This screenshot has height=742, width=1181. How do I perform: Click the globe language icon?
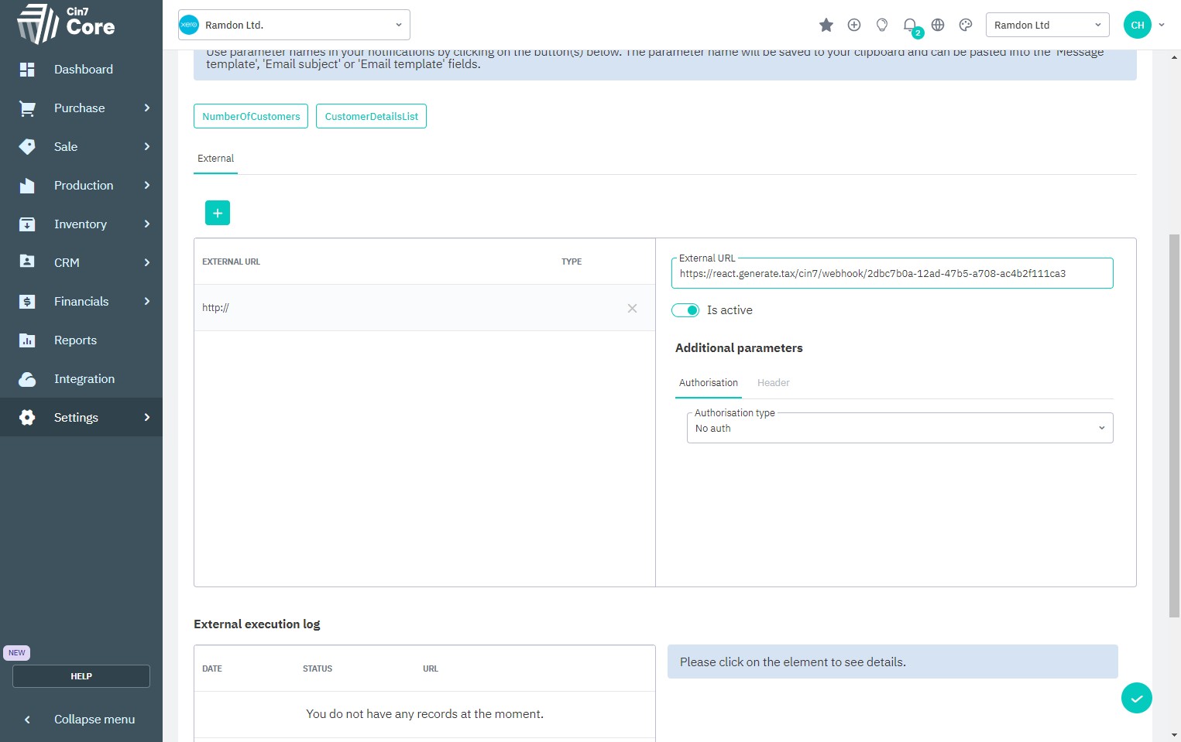tap(937, 26)
